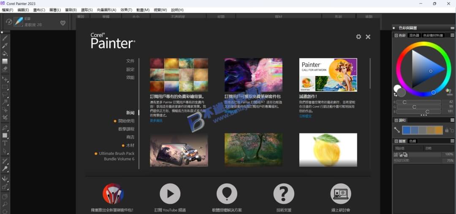Select the Mirror Painting tool
This screenshot has height=214, width=456.
point(5,179)
